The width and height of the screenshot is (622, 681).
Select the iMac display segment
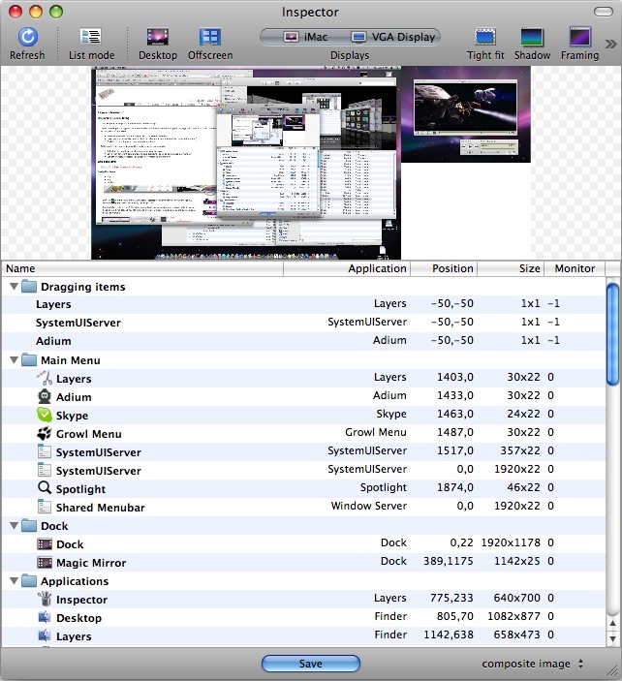305,37
